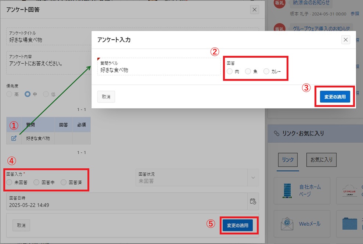
Task: Click 変更の適用 in アンケート入力 dialog
Action: pos(335,97)
